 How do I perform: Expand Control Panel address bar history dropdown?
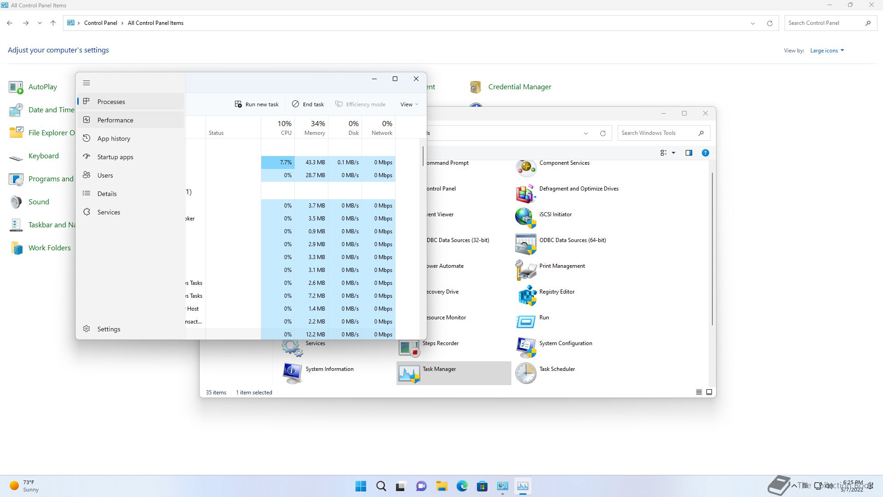753,23
